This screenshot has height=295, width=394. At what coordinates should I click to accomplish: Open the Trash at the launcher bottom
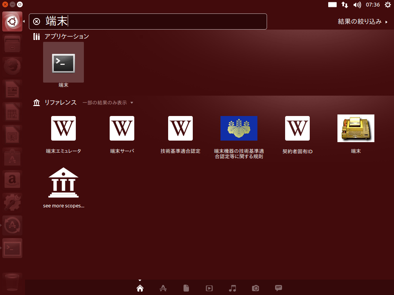pyautogui.click(x=12, y=282)
